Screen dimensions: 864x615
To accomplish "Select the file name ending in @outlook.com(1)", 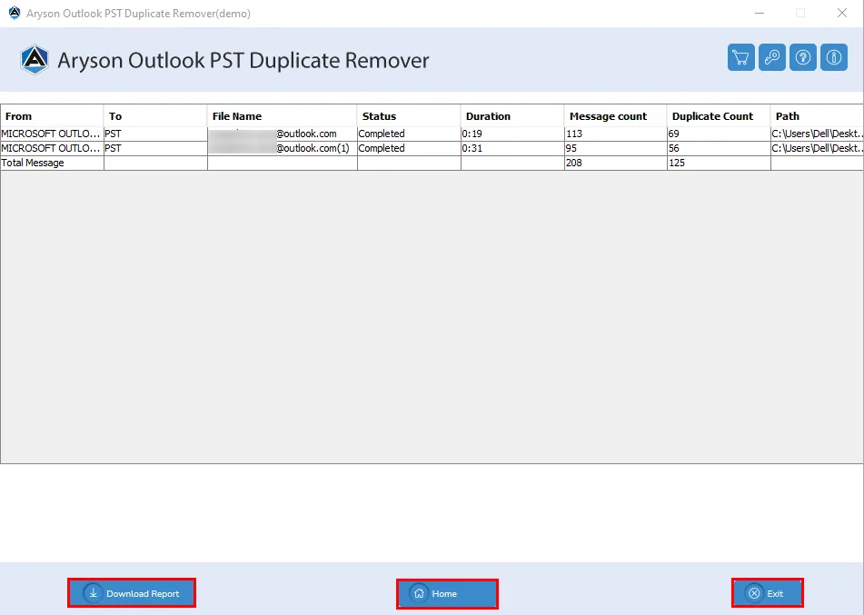I will (x=283, y=148).
